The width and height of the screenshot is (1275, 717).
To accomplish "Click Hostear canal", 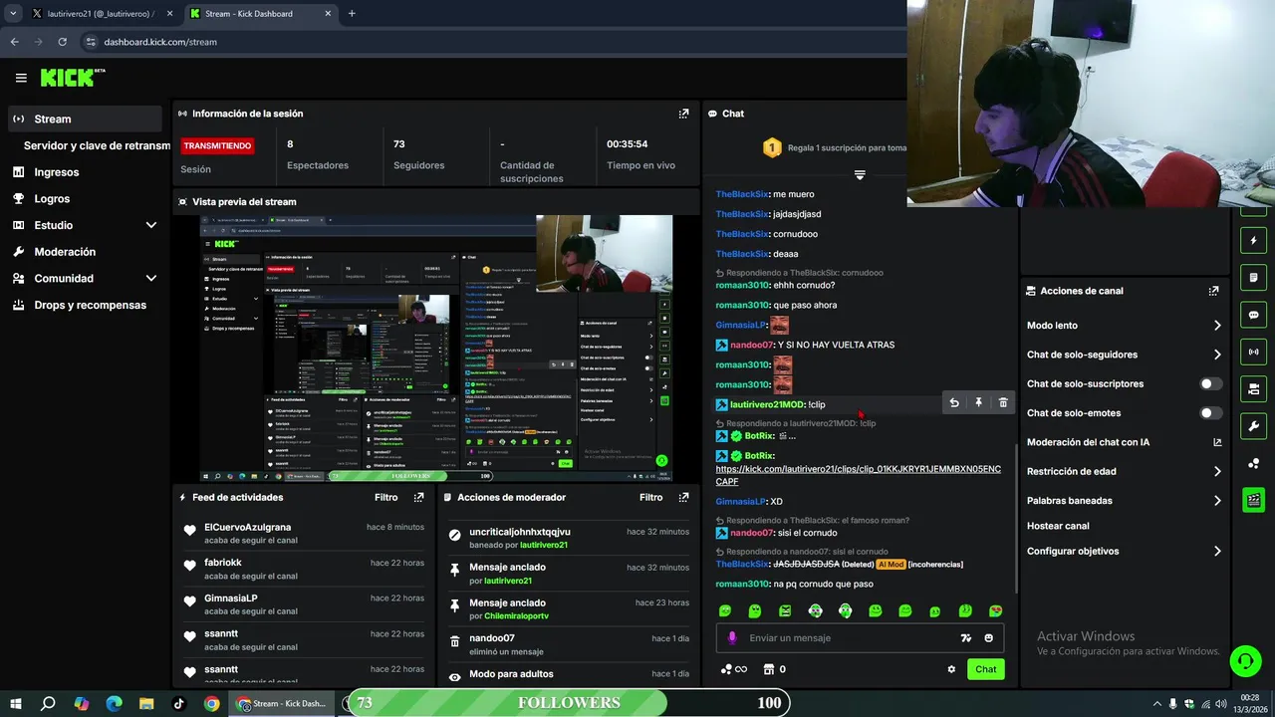I will coord(1058,526).
